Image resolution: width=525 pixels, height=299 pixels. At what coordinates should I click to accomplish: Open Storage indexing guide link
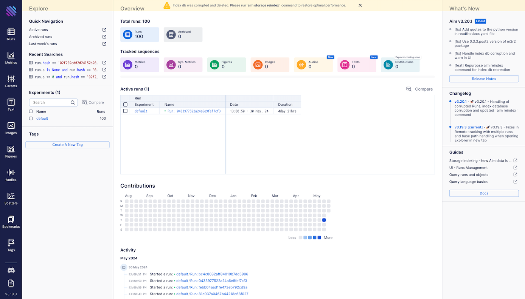tap(480, 160)
